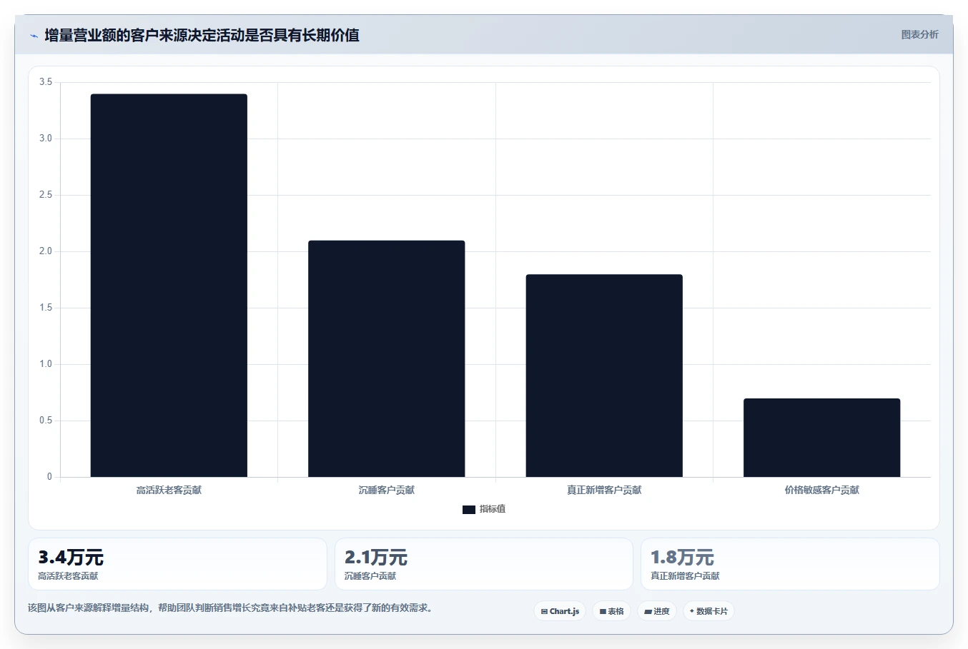Open the 3.4万元 data card
The image size is (968, 649).
point(177,564)
